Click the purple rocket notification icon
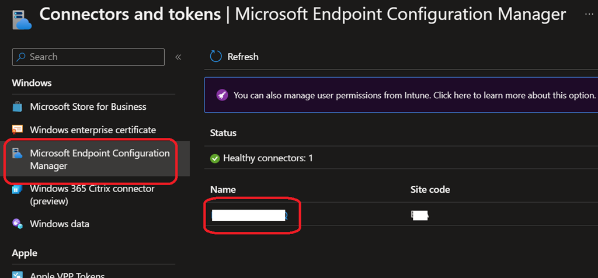Image resolution: width=598 pixels, height=278 pixels. tap(222, 95)
